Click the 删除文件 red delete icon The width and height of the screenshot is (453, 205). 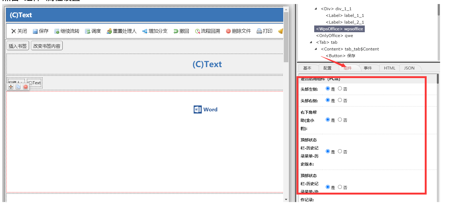228,31
